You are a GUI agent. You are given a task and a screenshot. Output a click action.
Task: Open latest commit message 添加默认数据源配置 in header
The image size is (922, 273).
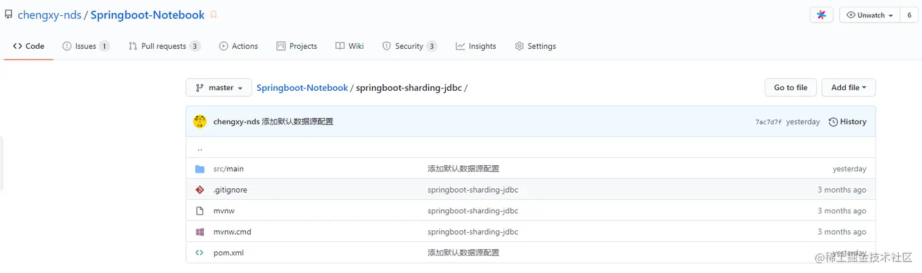[298, 122]
